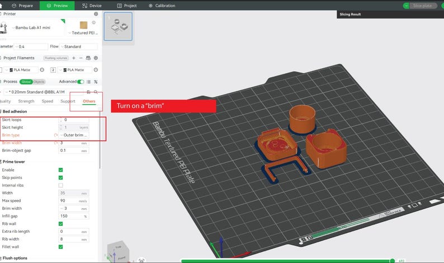Screen dimensions: 444x263
Task: Click Slice plate button
Action: coord(422,6)
